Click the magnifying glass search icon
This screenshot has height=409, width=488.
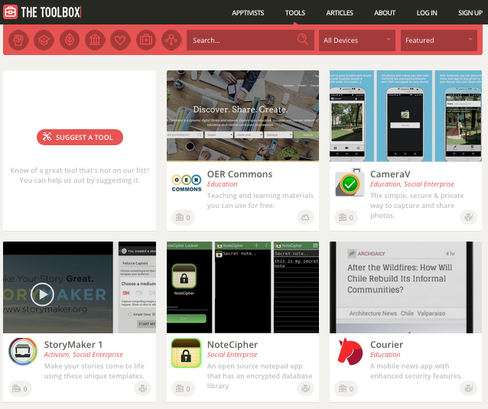click(302, 40)
